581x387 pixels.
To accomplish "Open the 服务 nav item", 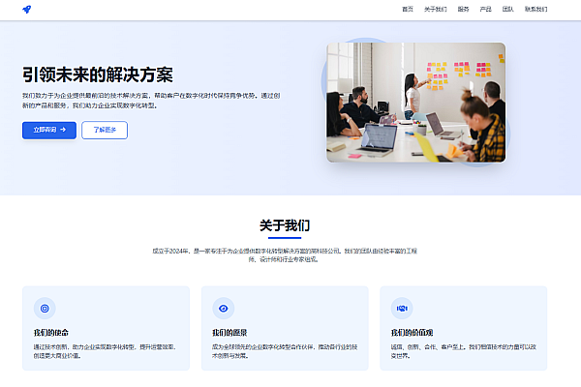I will [463, 10].
